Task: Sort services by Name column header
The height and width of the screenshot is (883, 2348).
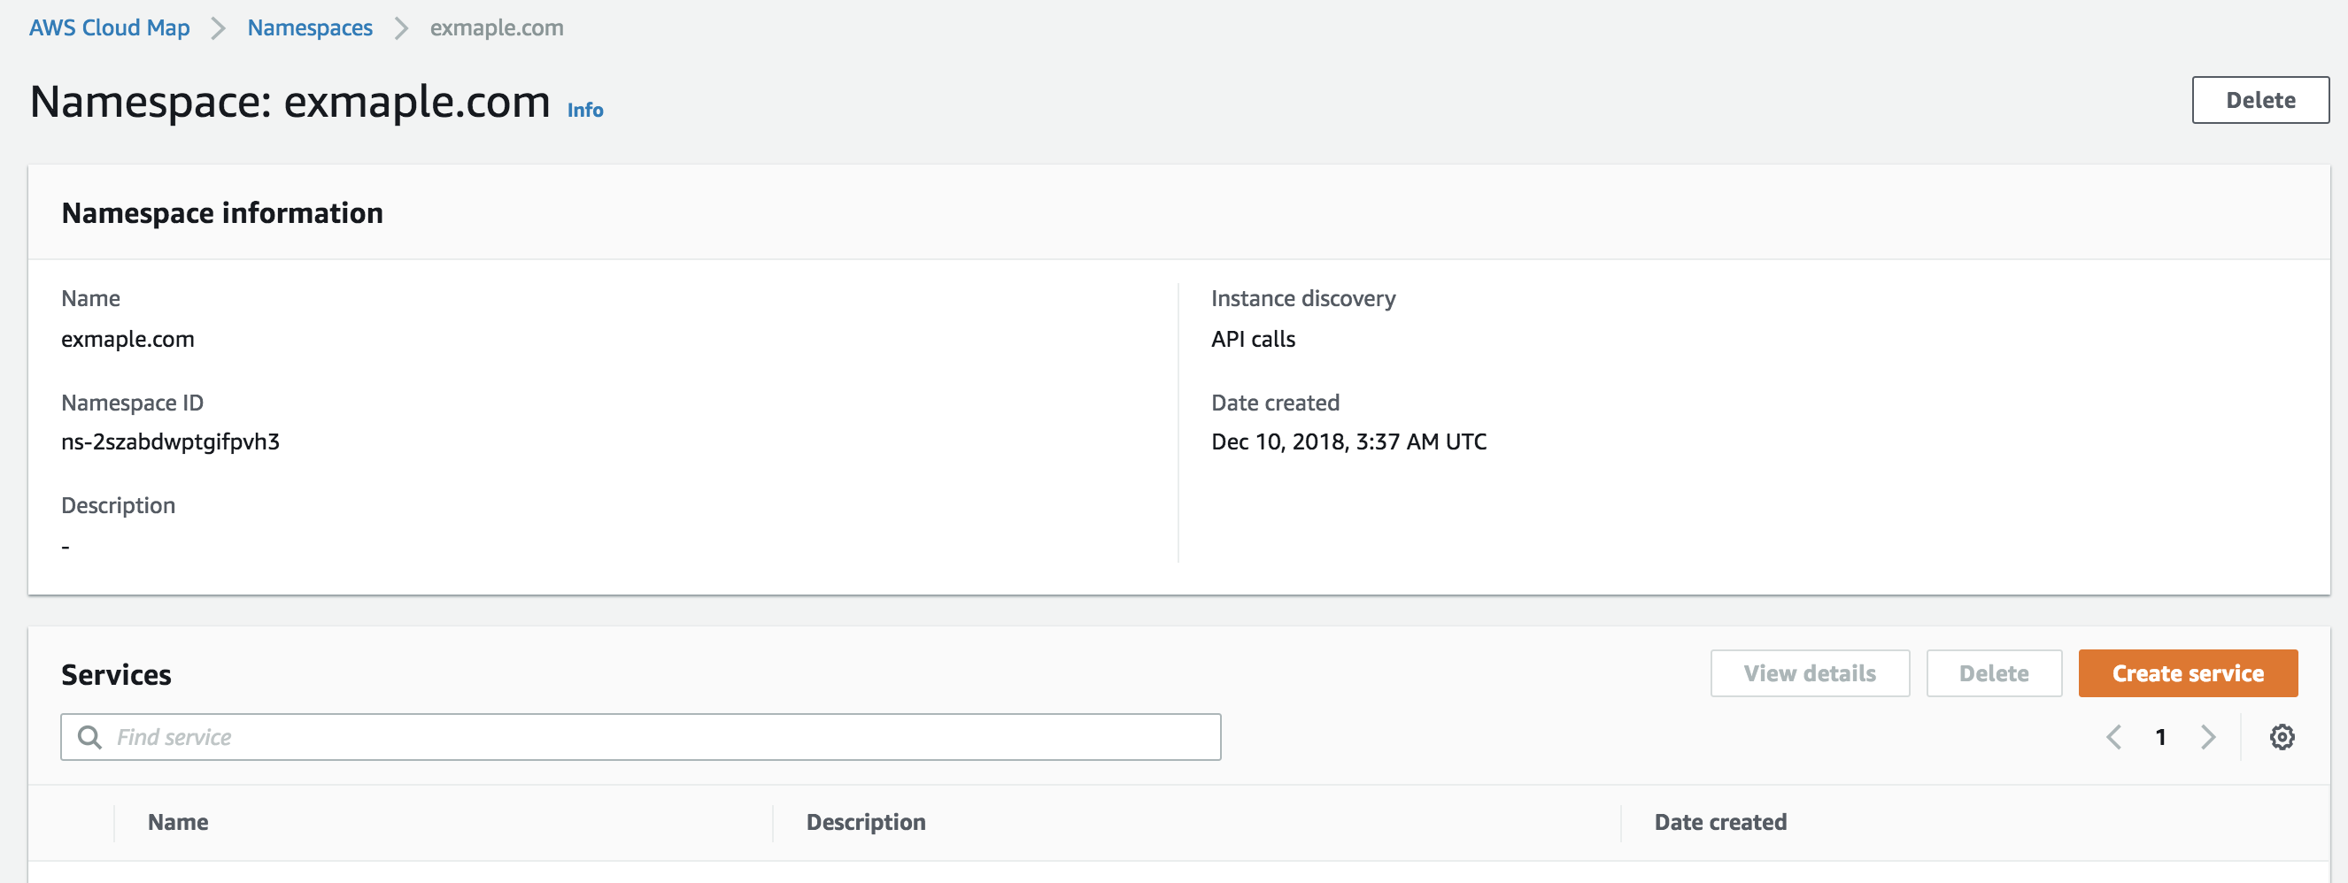Action: [x=177, y=821]
